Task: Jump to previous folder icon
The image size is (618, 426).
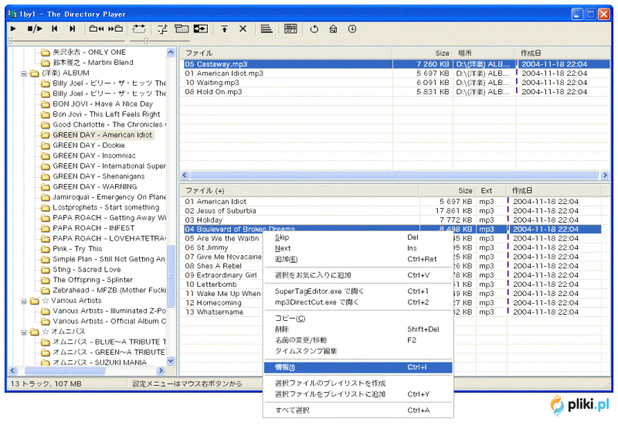Action: tap(97, 29)
